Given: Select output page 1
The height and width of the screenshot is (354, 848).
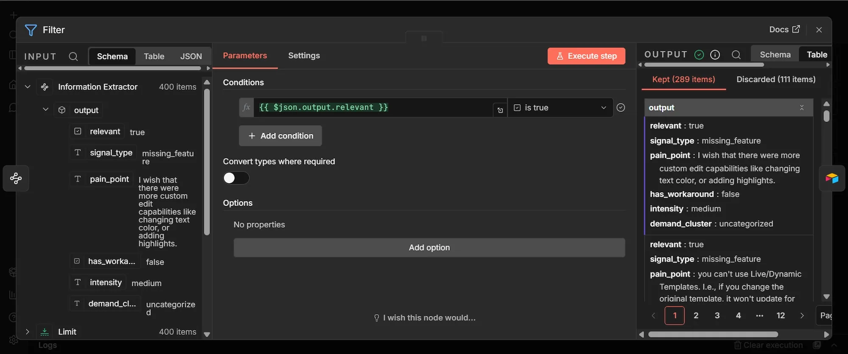Looking at the screenshot, I should pyautogui.click(x=675, y=315).
